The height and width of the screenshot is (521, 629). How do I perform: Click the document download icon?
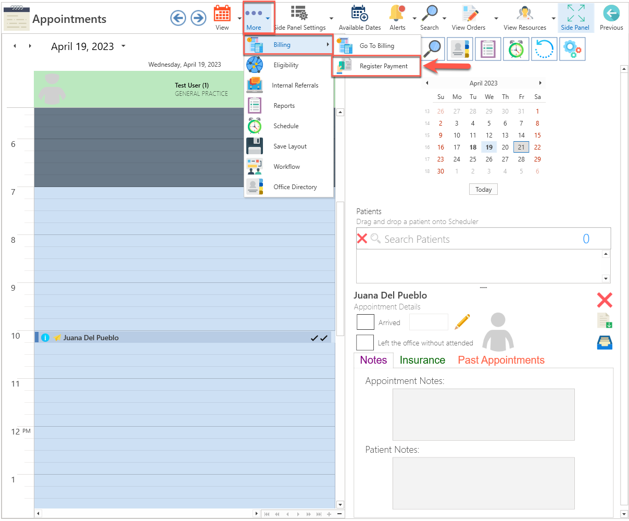(x=605, y=320)
